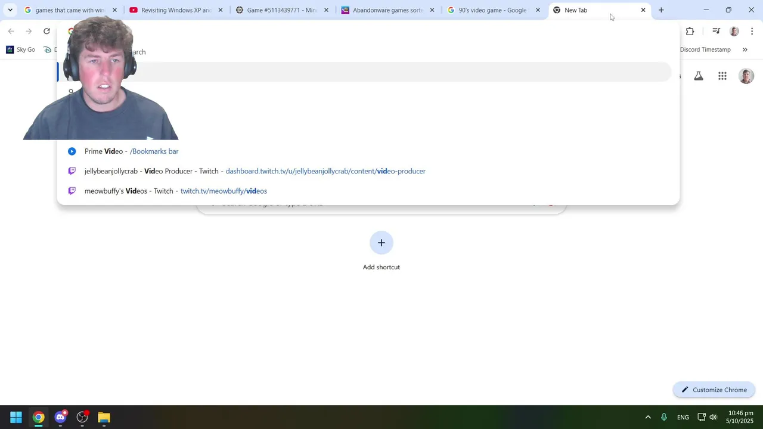Open Chrome's three-dot menu
This screenshot has height=429, width=763.
[x=752, y=31]
